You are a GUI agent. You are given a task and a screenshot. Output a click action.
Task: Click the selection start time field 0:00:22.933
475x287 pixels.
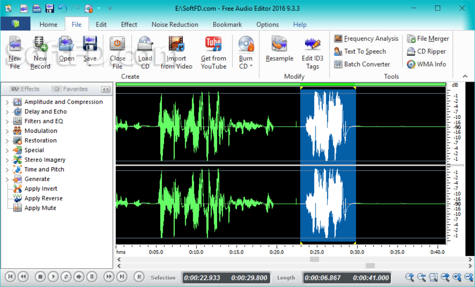(x=202, y=278)
